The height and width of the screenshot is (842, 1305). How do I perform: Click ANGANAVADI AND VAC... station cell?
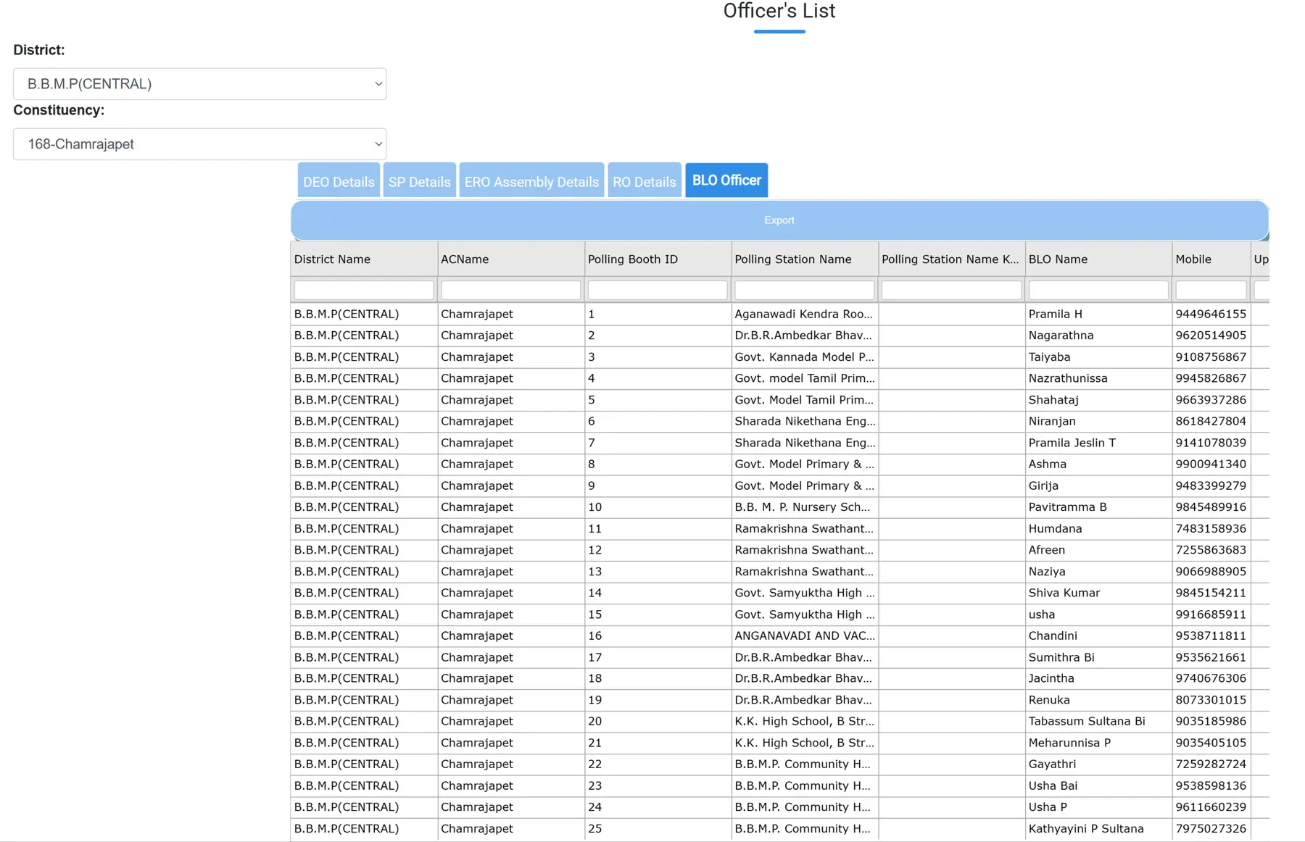805,635
